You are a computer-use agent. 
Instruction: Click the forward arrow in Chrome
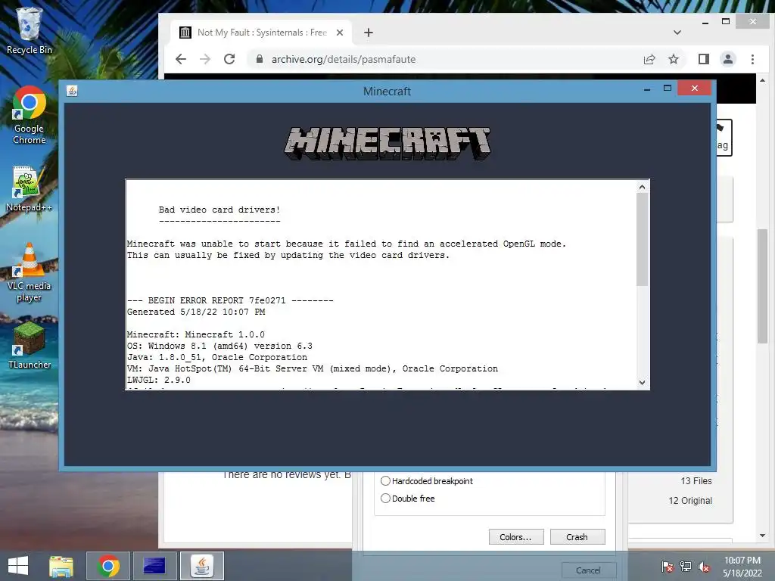coord(204,59)
